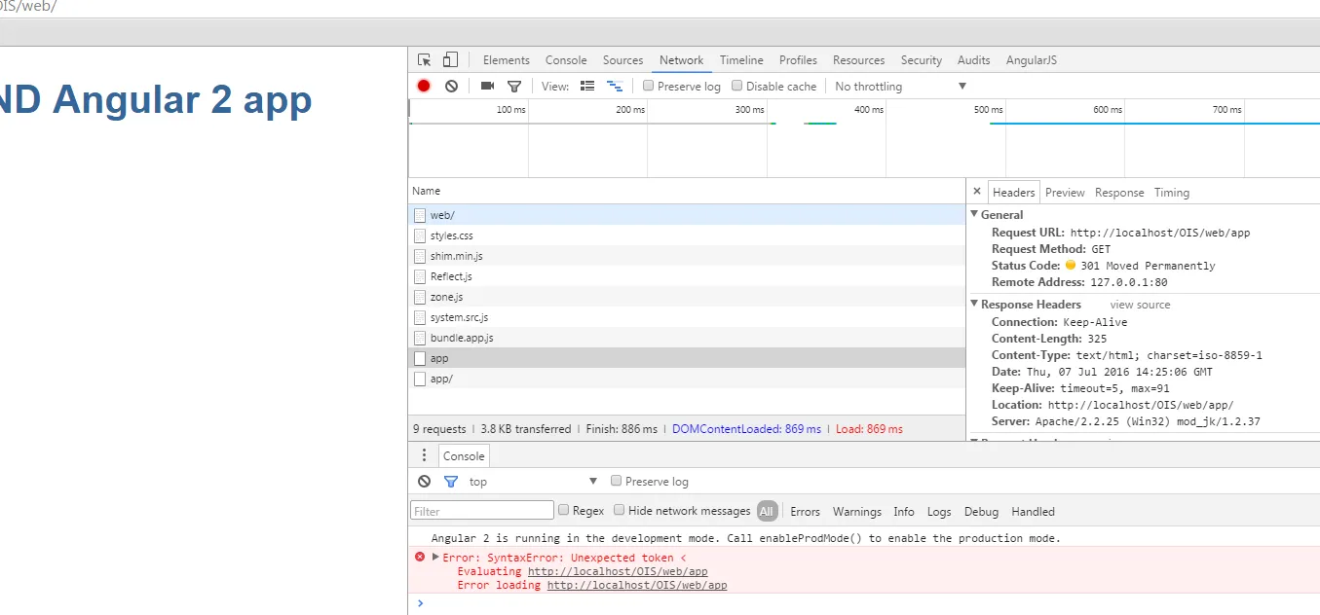Stop recording network log red button

424,86
